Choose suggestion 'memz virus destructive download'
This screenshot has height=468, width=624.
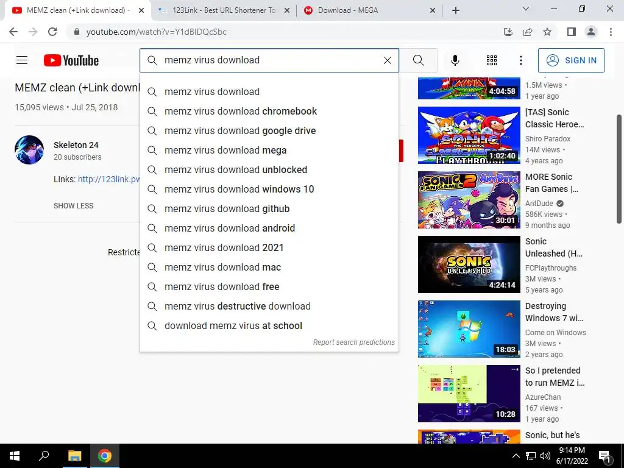click(x=269, y=306)
